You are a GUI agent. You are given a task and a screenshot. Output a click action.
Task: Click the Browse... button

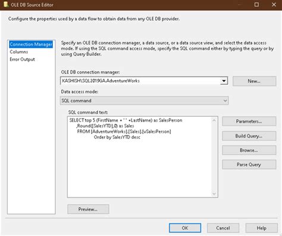(249, 150)
